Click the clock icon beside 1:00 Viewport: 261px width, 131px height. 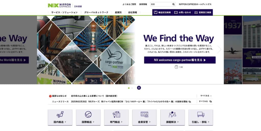pos(176,67)
